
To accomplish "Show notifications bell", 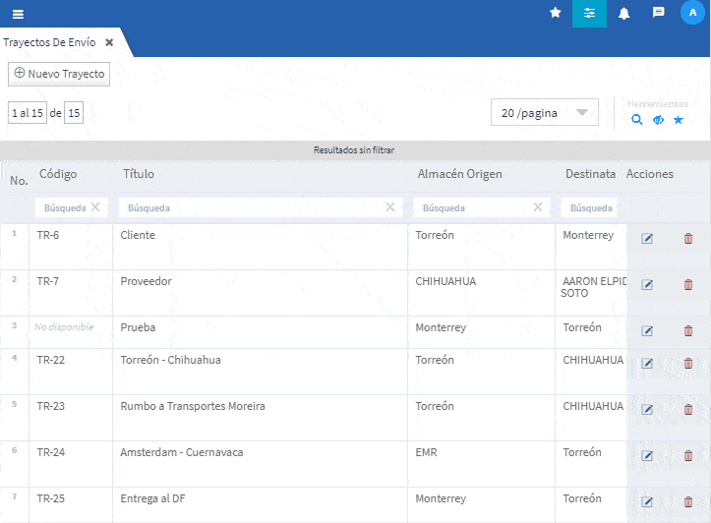I will [x=623, y=13].
